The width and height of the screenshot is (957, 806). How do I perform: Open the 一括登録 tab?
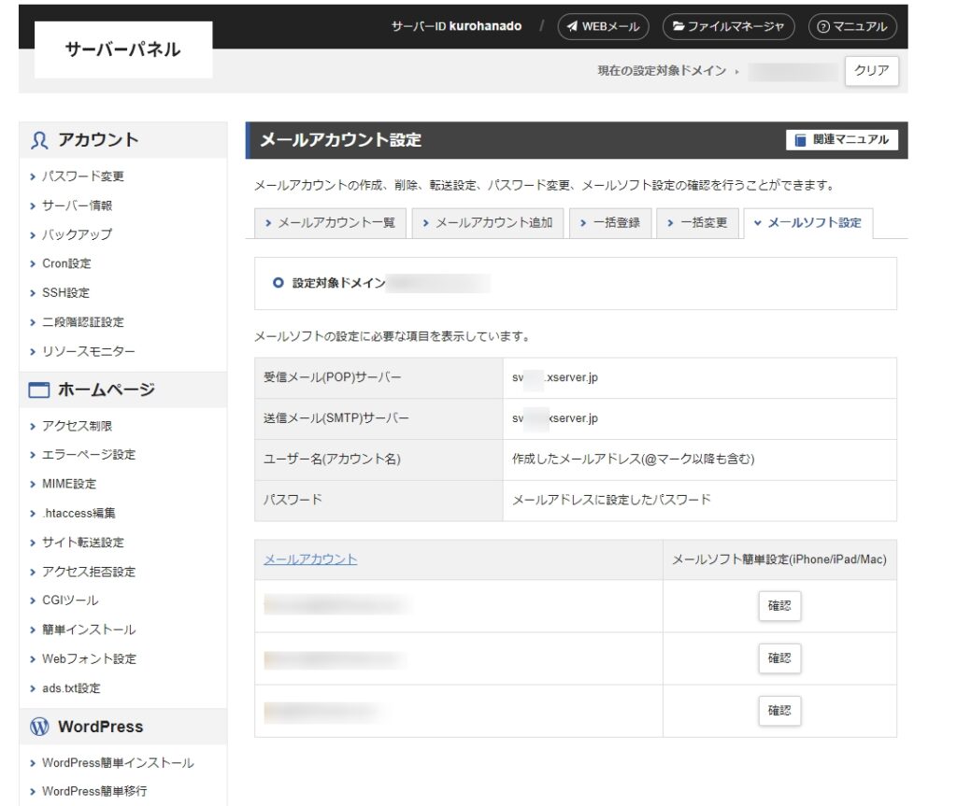[609, 223]
